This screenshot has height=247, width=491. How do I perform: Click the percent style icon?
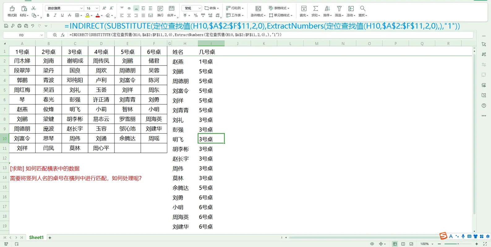coord(196,15)
